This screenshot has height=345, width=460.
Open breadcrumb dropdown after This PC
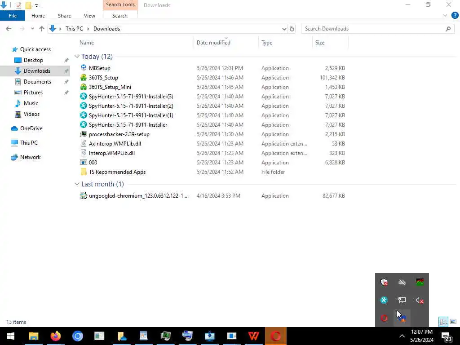88,29
